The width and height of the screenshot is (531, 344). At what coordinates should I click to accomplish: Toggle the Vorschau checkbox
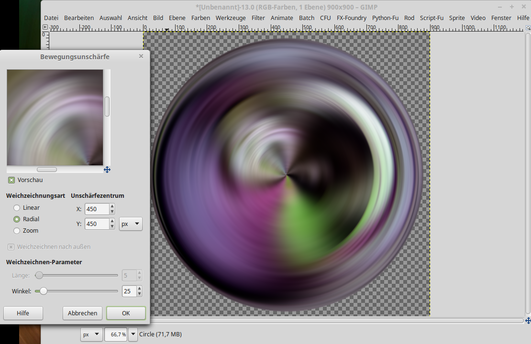click(11, 180)
